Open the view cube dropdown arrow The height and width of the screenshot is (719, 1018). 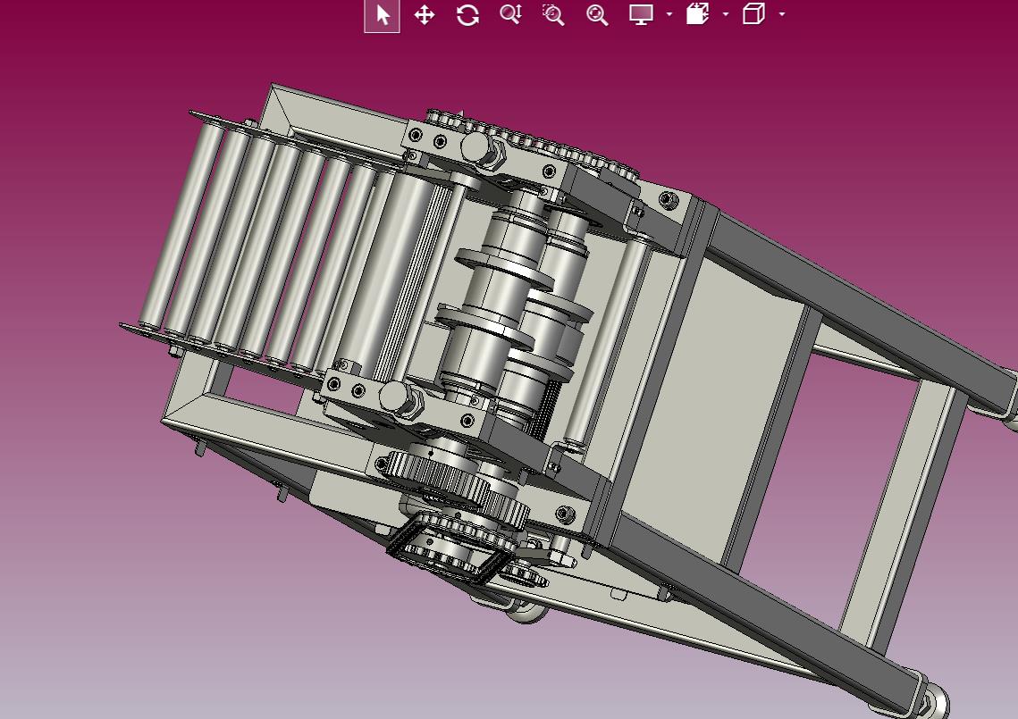click(782, 14)
